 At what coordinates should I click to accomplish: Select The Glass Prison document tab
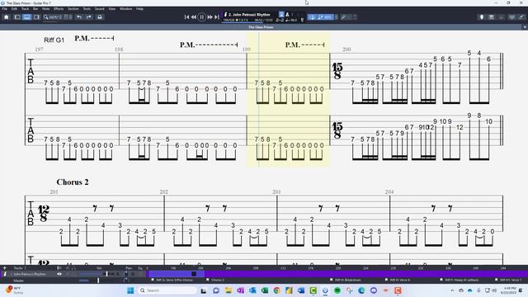(x=261, y=27)
